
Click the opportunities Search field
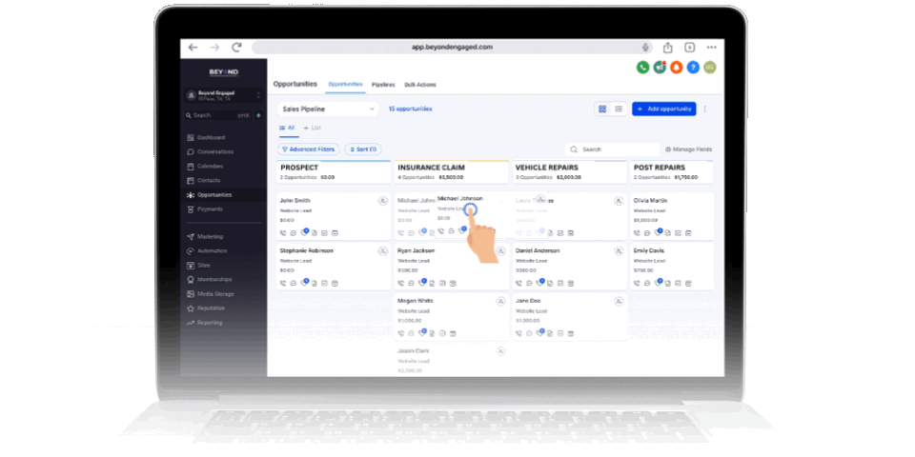[612, 149]
